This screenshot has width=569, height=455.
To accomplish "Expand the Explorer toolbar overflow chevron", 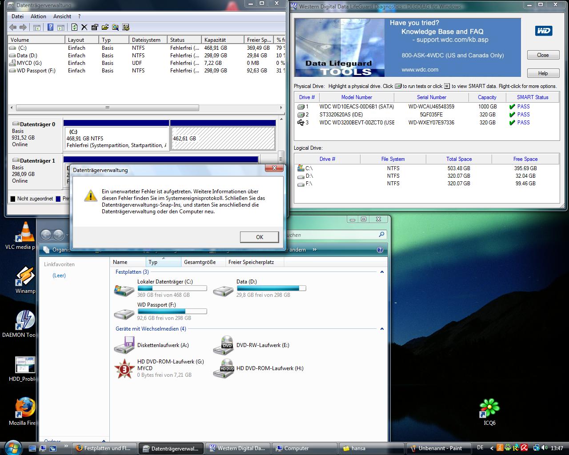I will pos(315,250).
